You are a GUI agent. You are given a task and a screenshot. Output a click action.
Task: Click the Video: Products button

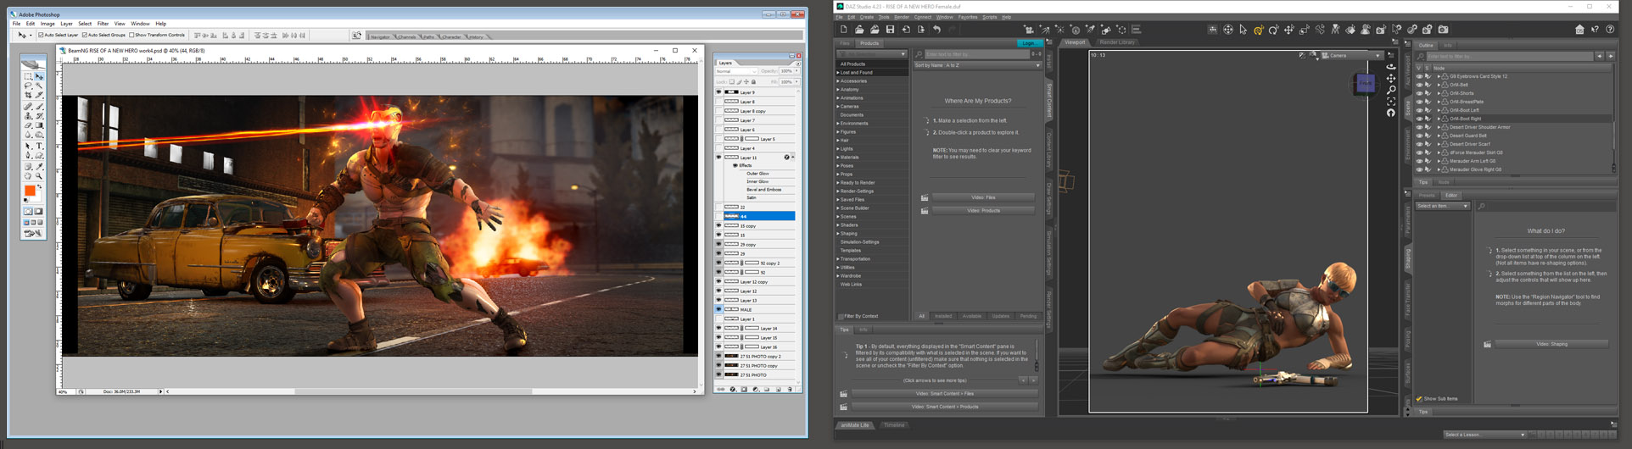983,210
